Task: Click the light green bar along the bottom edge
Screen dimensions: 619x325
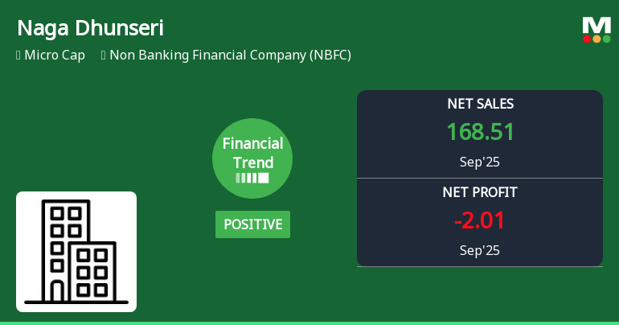Action: pos(309,323)
